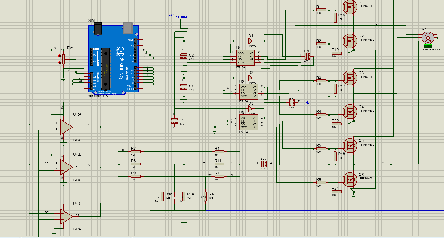Select resistor R10 1M symbol
The image size is (444, 238).
219,152
